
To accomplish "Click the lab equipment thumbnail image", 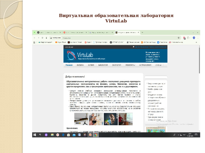I will [81, 119].
